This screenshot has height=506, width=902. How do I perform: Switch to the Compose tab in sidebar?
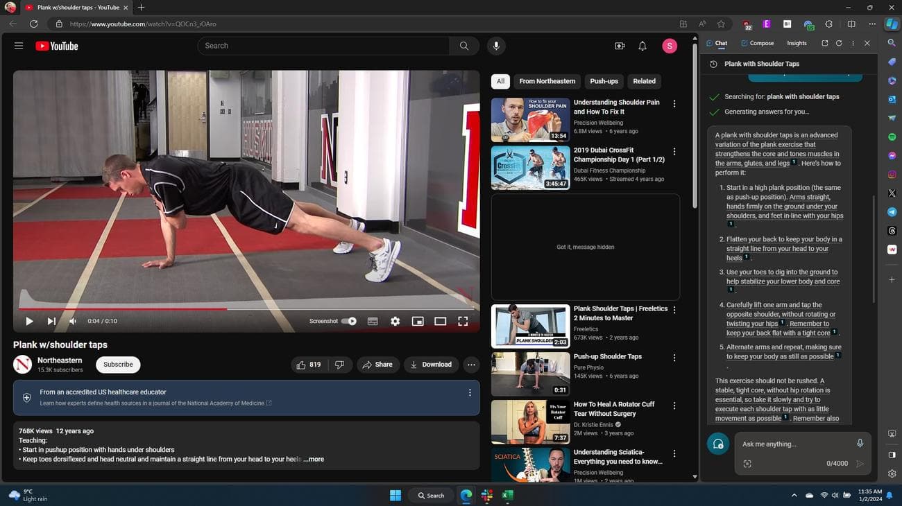click(x=757, y=43)
